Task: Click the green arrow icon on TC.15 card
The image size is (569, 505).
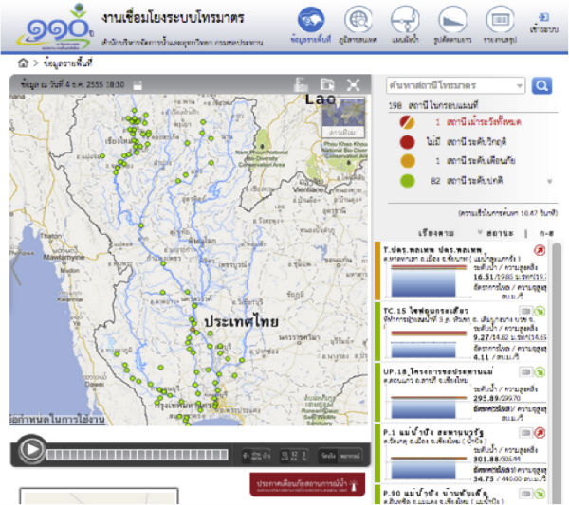Action: [541, 311]
